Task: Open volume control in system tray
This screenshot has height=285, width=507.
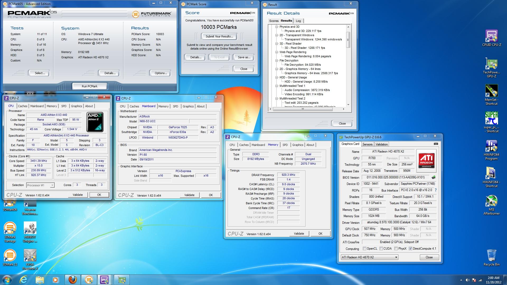Action: pyautogui.click(x=467, y=280)
